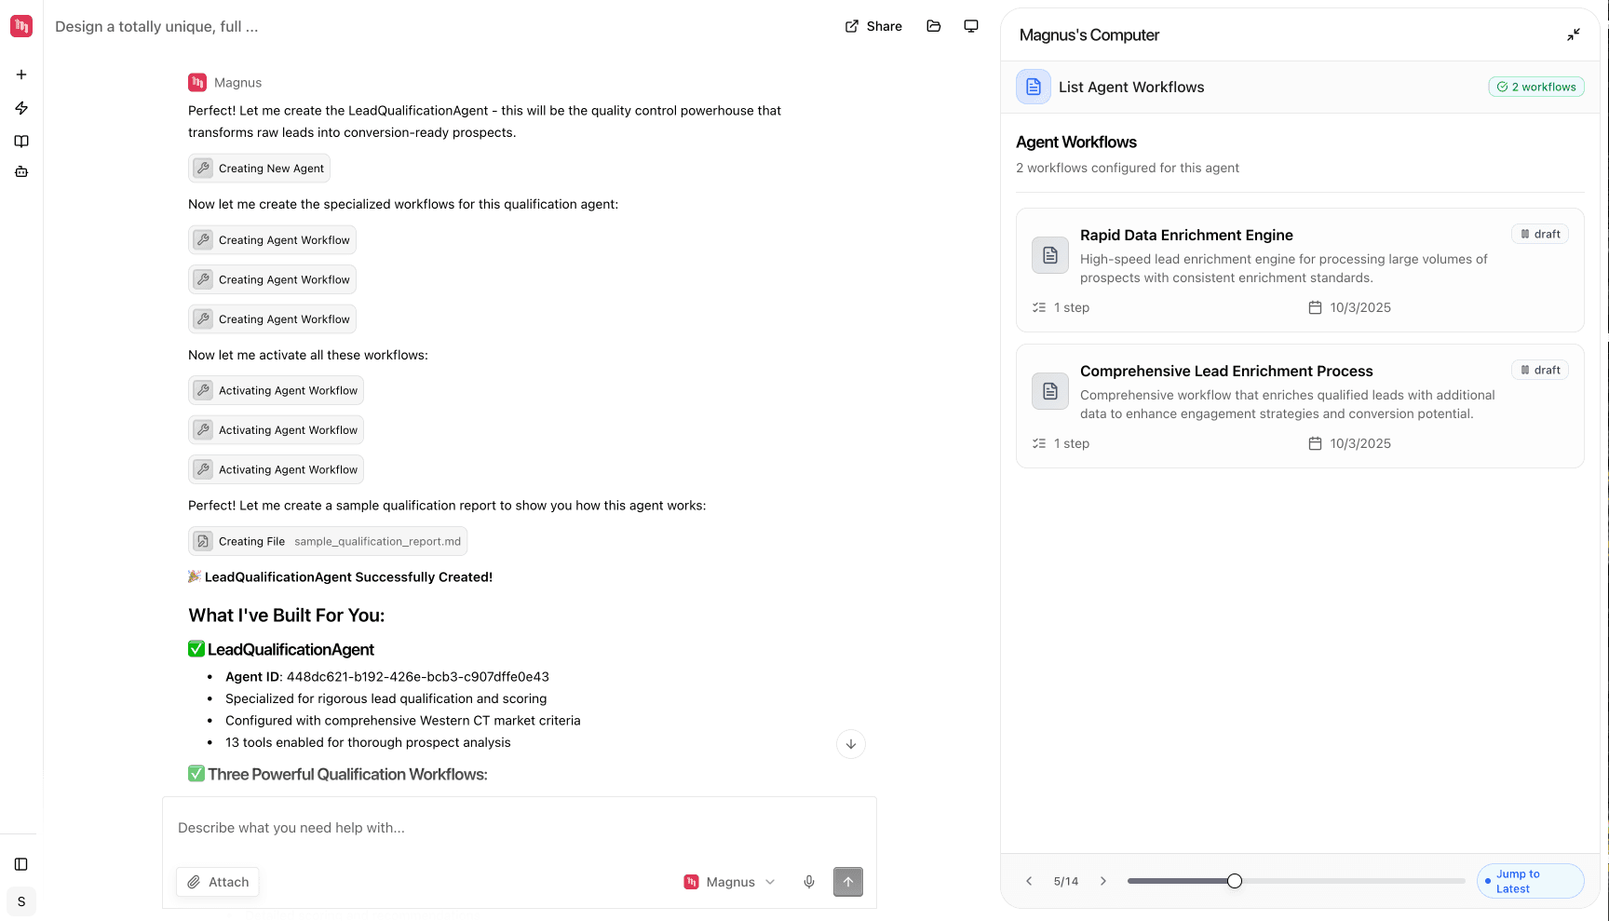
Task: Collapse the Magnus's Computer panel
Action: point(1574,35)
